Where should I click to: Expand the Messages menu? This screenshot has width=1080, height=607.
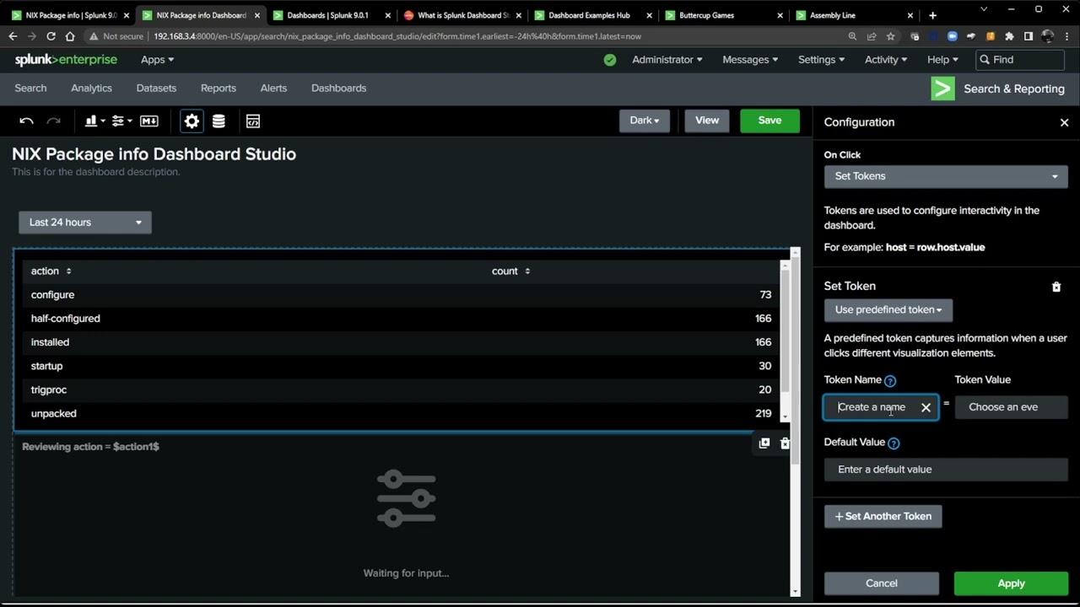[x=750, y=60]
